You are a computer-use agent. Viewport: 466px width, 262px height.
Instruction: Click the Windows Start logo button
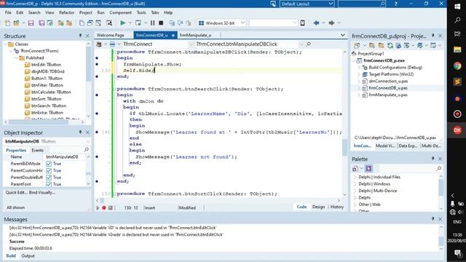tap(457, 7)
